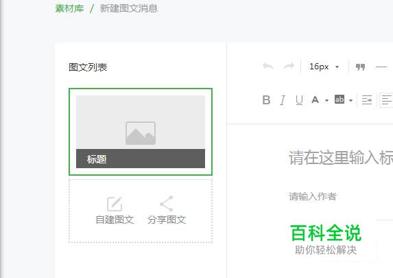Screen dimensions: 393x278
Task: Toggle underline formatting
Action: pos(299,100)
